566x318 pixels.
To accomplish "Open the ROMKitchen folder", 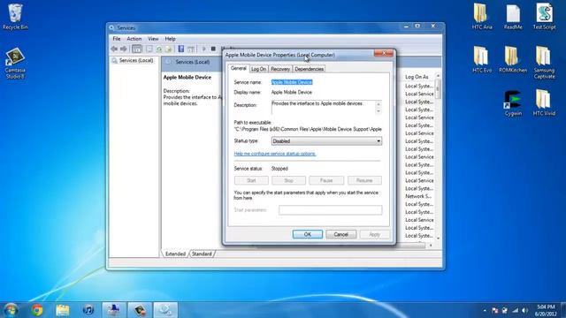I will 513,59.
